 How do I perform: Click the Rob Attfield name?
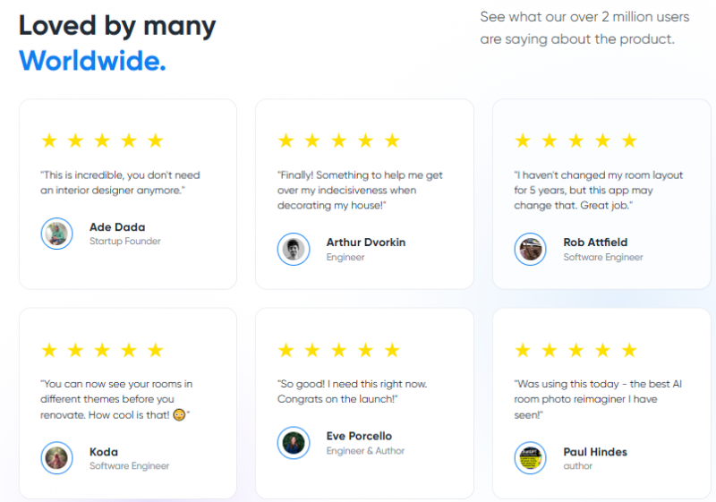[x=595, y=242]
